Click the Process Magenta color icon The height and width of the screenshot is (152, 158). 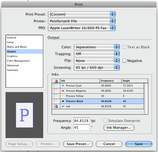(63, 91)
